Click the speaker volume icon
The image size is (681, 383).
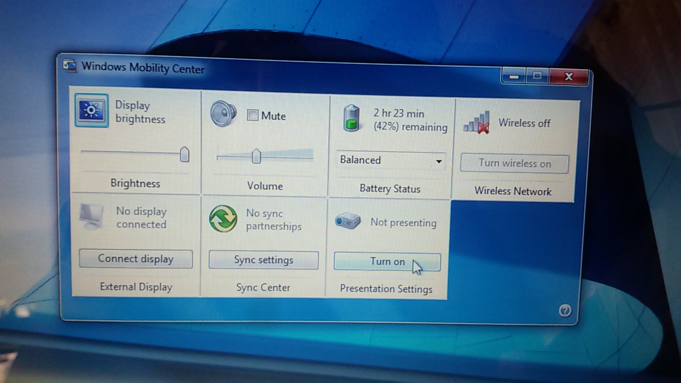[x=223, y=114]
